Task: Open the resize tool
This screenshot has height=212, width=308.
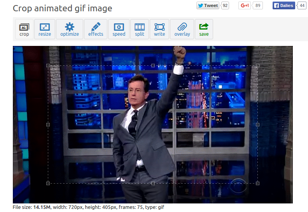Action: 45,29
